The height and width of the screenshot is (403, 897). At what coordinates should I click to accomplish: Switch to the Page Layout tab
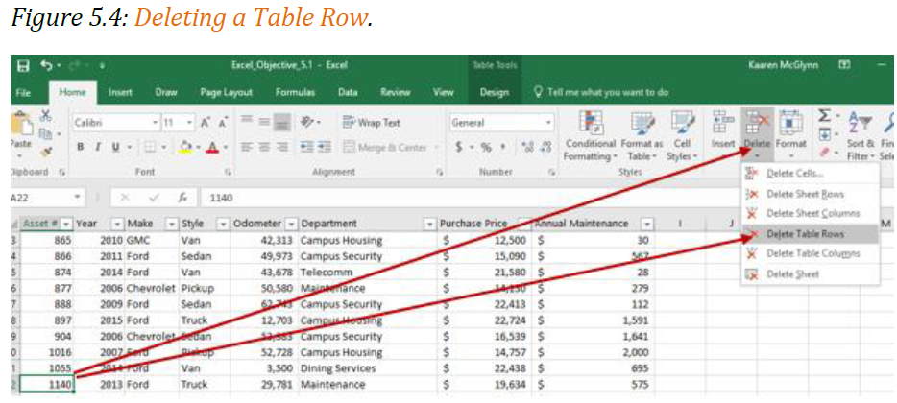coord(226,92)
